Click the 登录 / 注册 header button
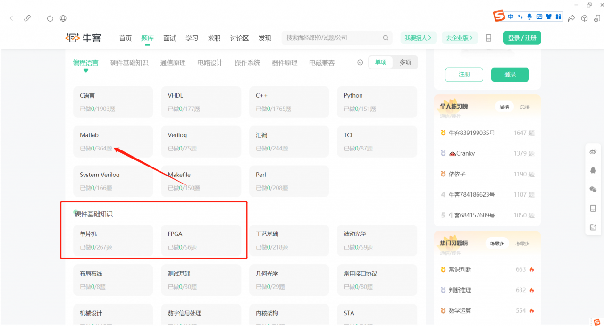The image size is (604, 326). [x=522, y=38]
